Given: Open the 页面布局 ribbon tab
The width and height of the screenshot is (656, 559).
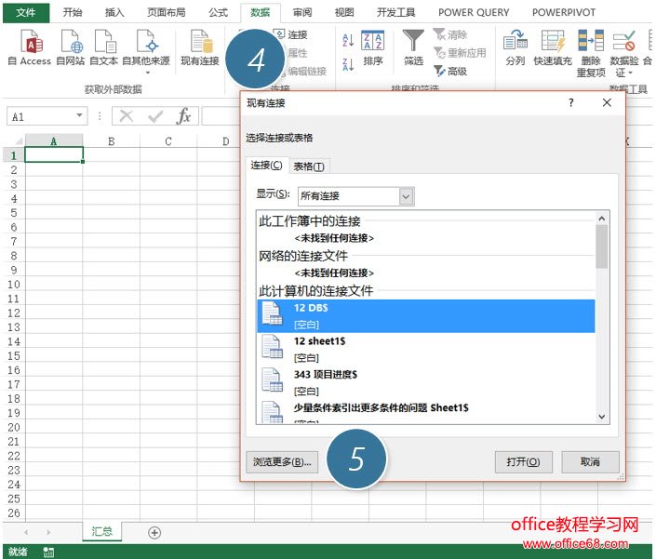Looking at the screenshot, I should (166, 13).
